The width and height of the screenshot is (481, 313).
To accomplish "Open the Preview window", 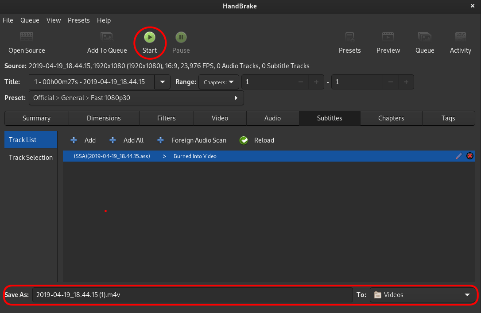I will click(x=388, y=42).
